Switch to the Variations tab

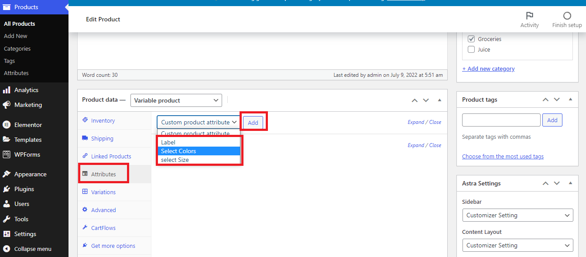pos(103,192)
